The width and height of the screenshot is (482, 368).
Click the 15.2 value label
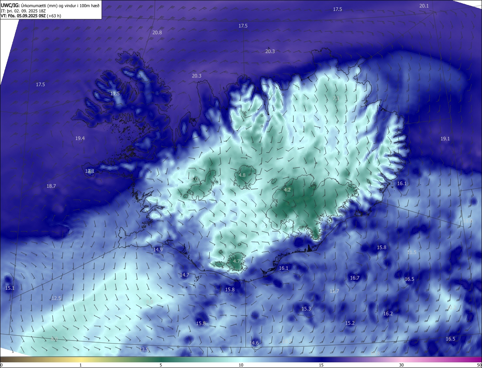[x=350, y=323]
